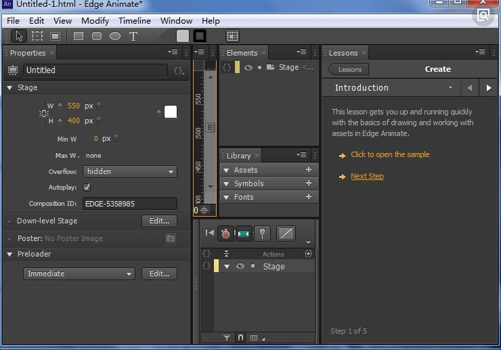Open the border color swatch in toolbar
The height and width of the screenshot is (350, 501).
(200, 36)
